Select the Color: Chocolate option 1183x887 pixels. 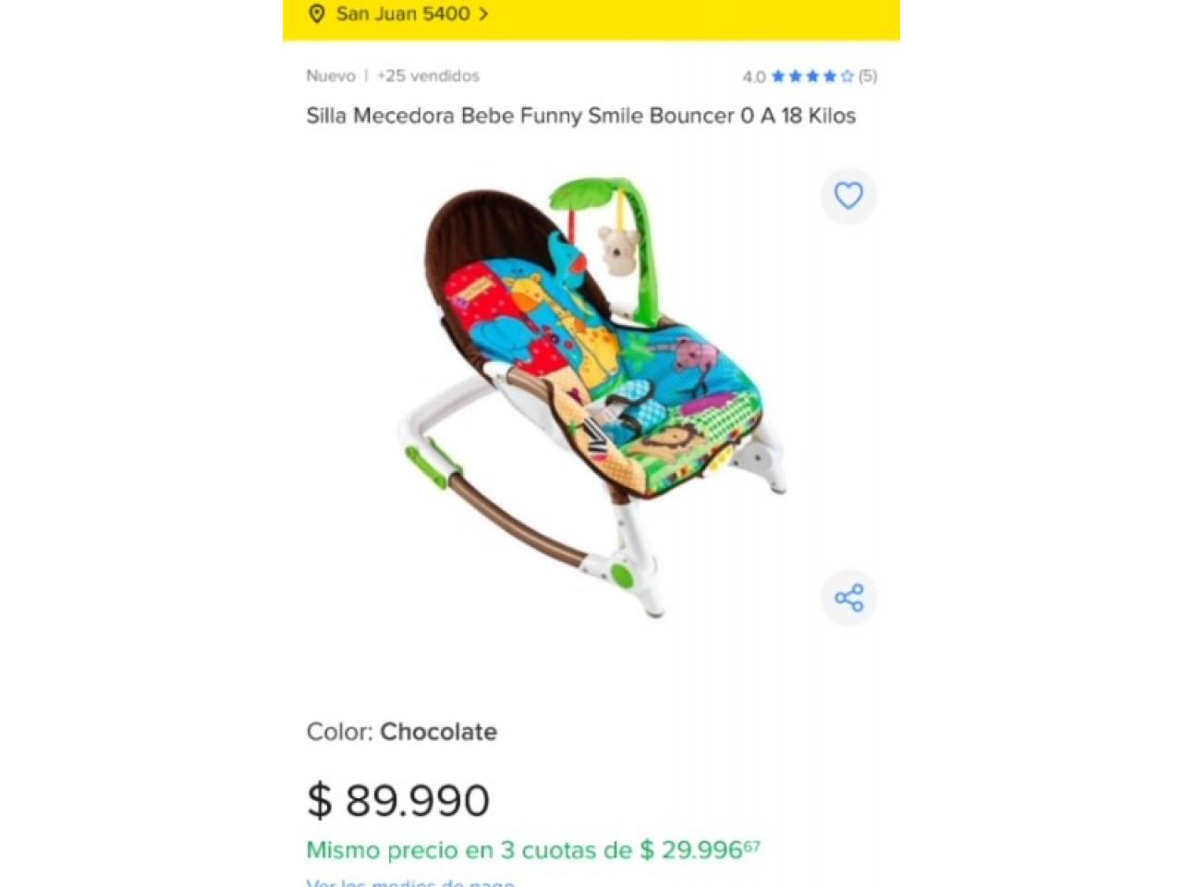pyautogui.click(x=402, y=732)
